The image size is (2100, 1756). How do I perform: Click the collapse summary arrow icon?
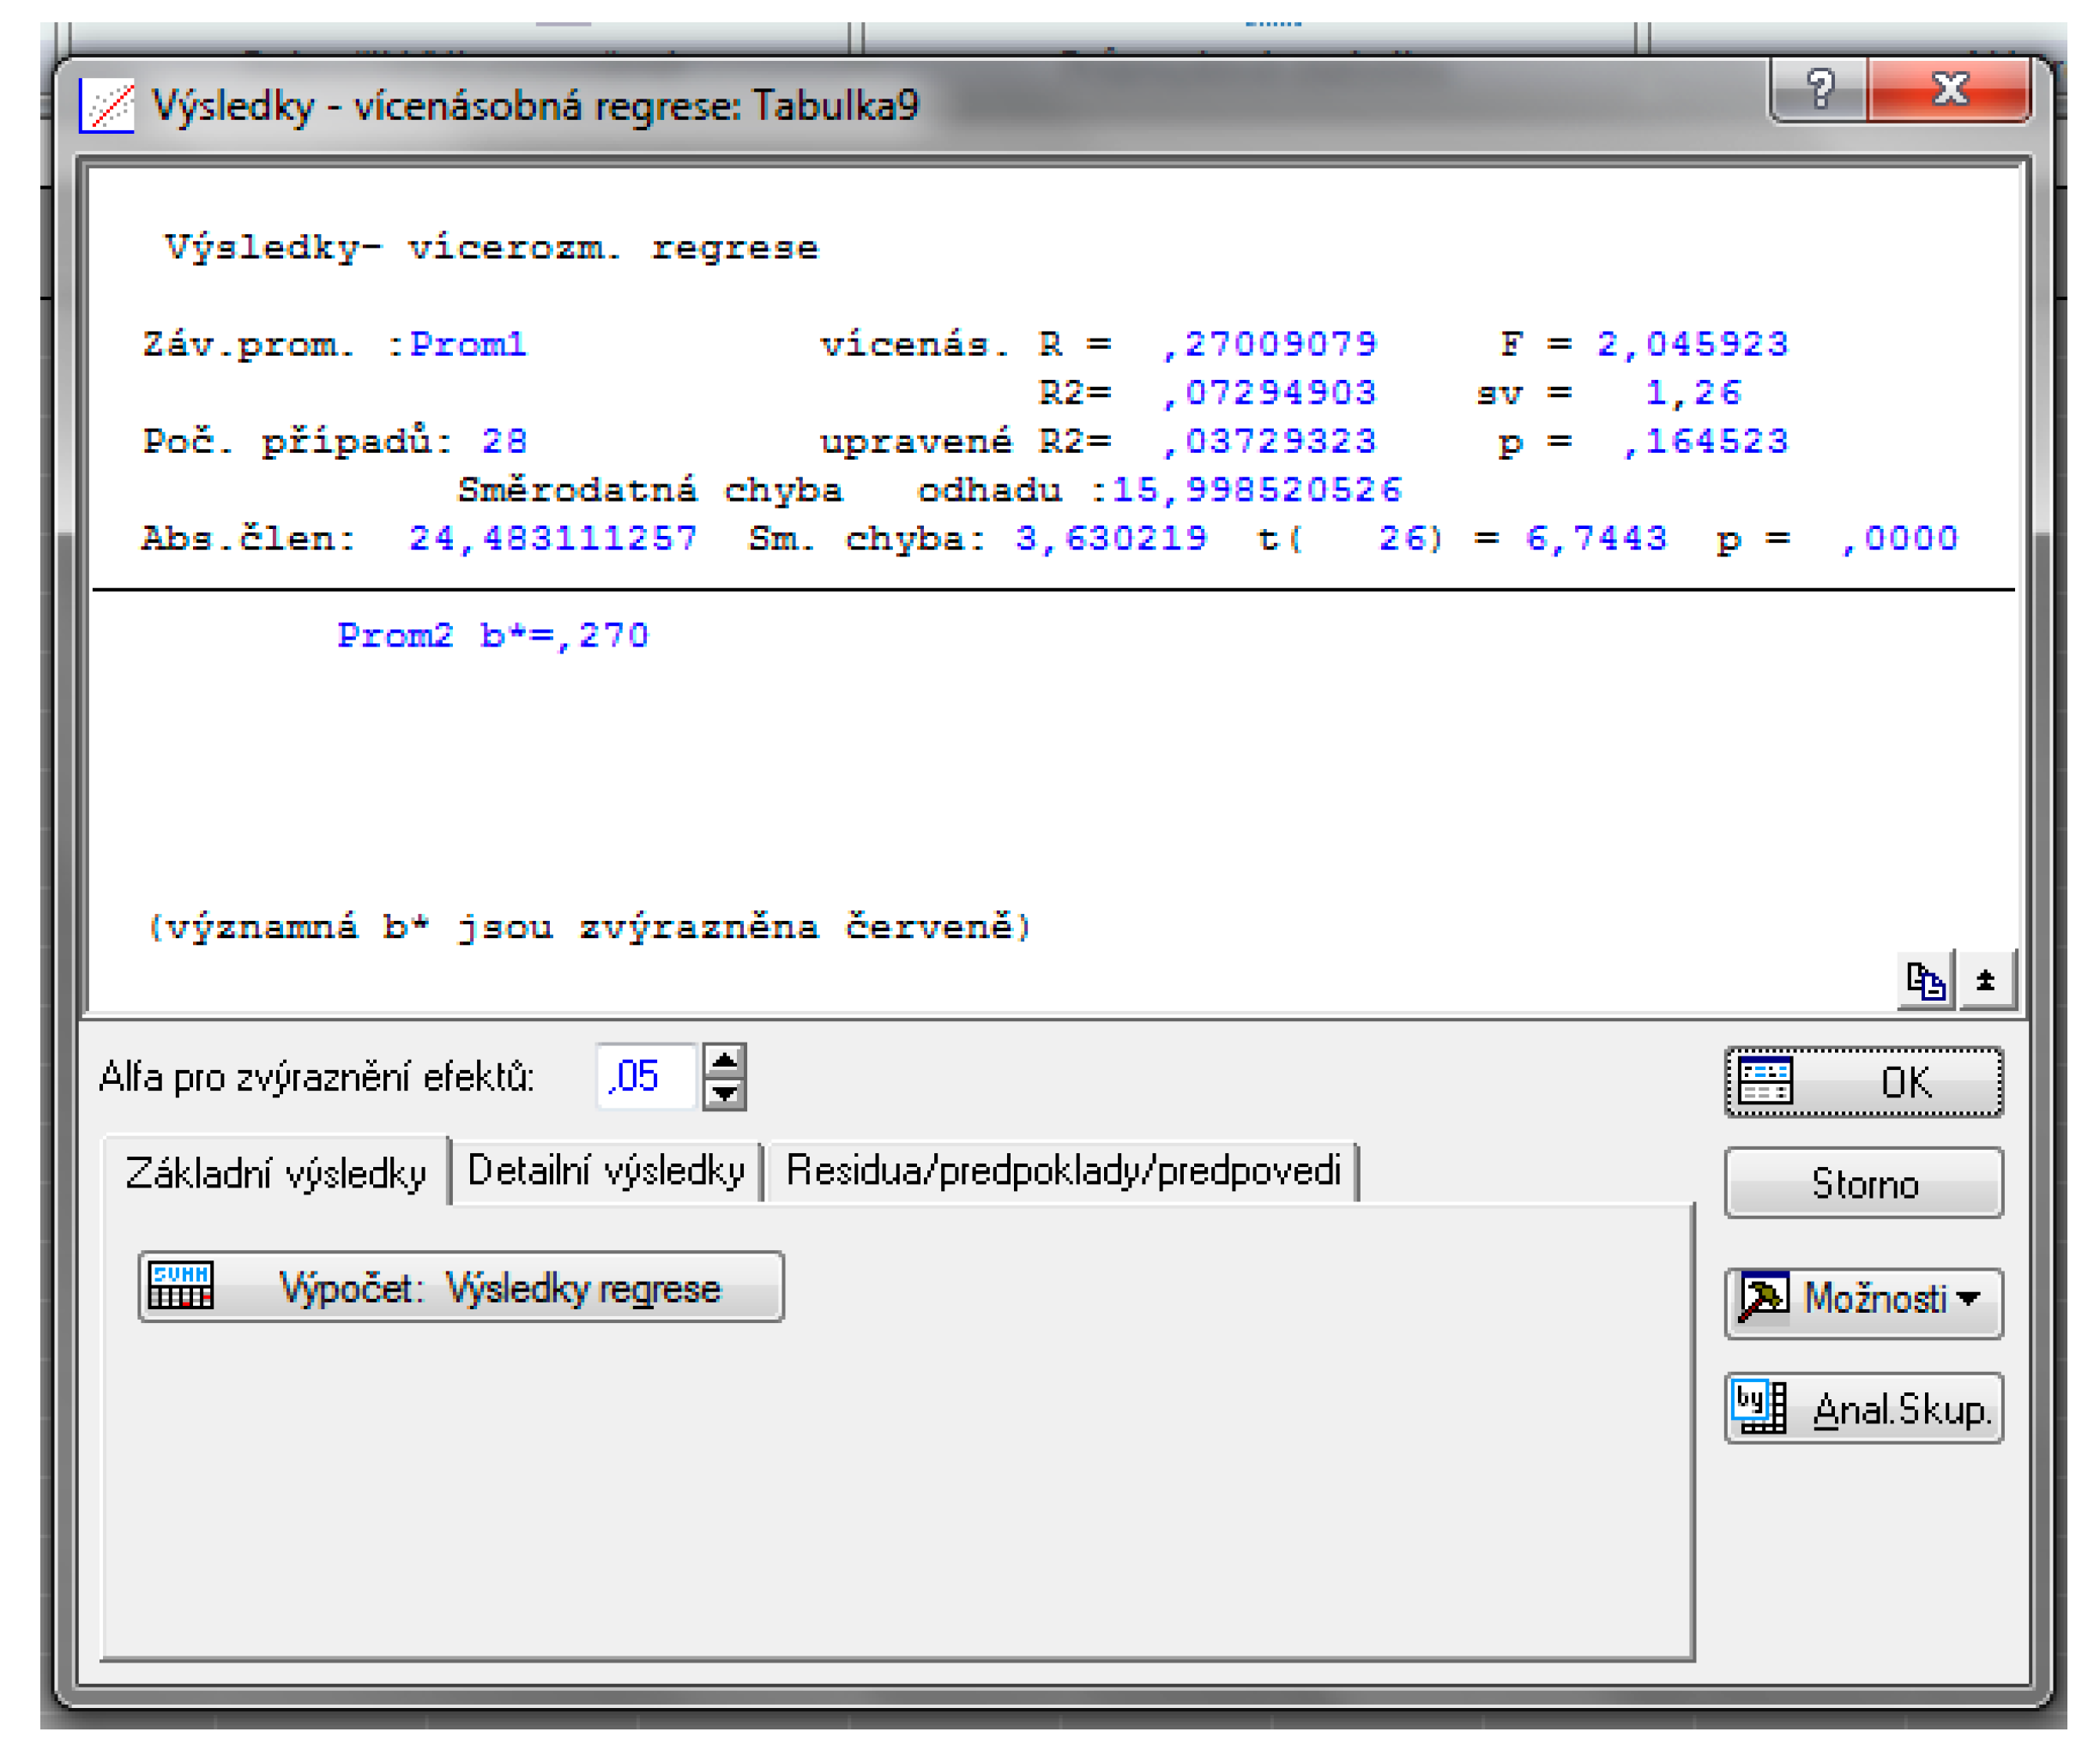pyautogui.click(x=1985, y=982)
